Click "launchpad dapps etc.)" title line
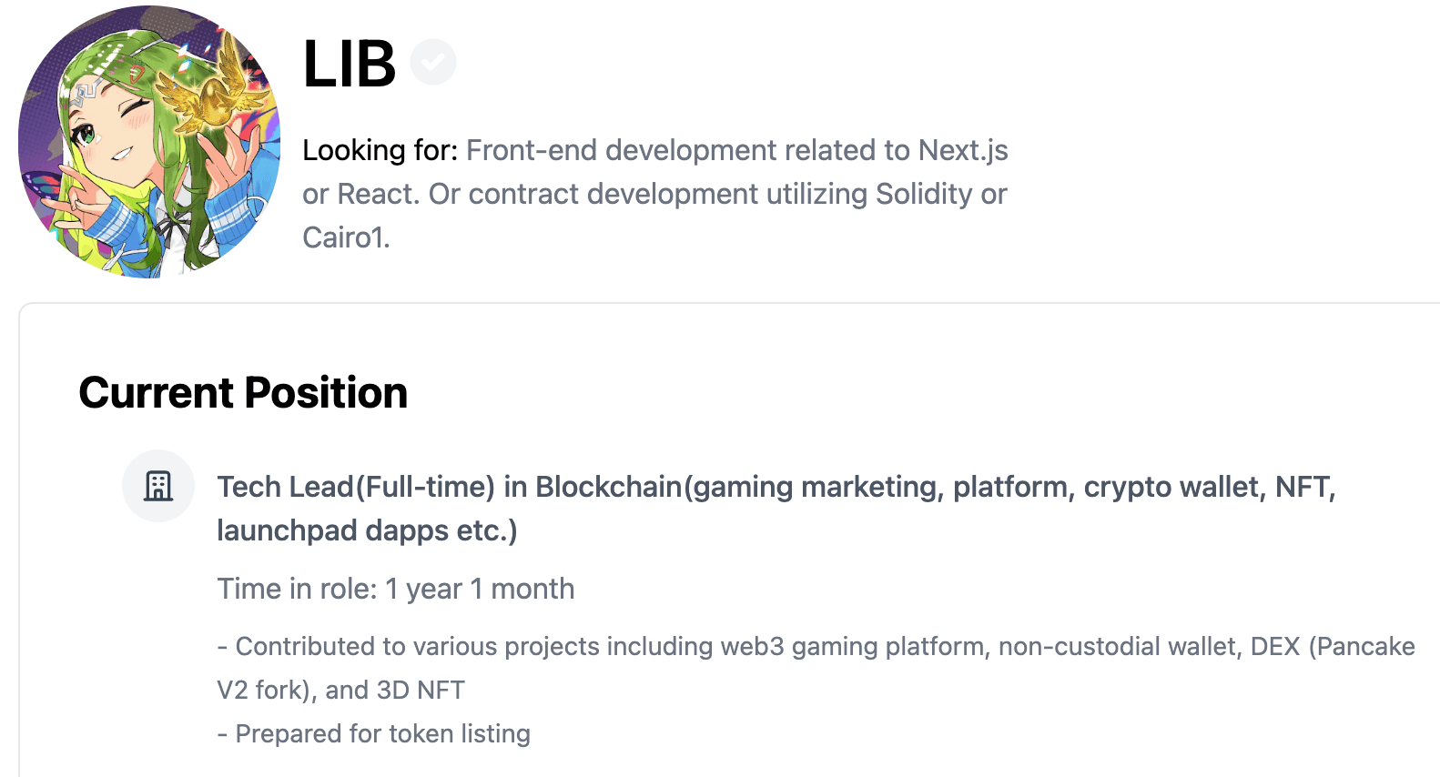This screenshot has width=1440, height=777. [x=367, y=530]
